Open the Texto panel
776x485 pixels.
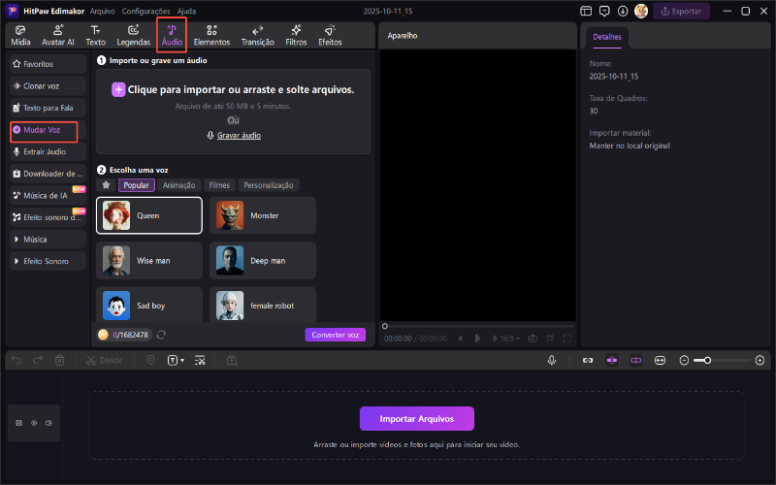(95, 36)
